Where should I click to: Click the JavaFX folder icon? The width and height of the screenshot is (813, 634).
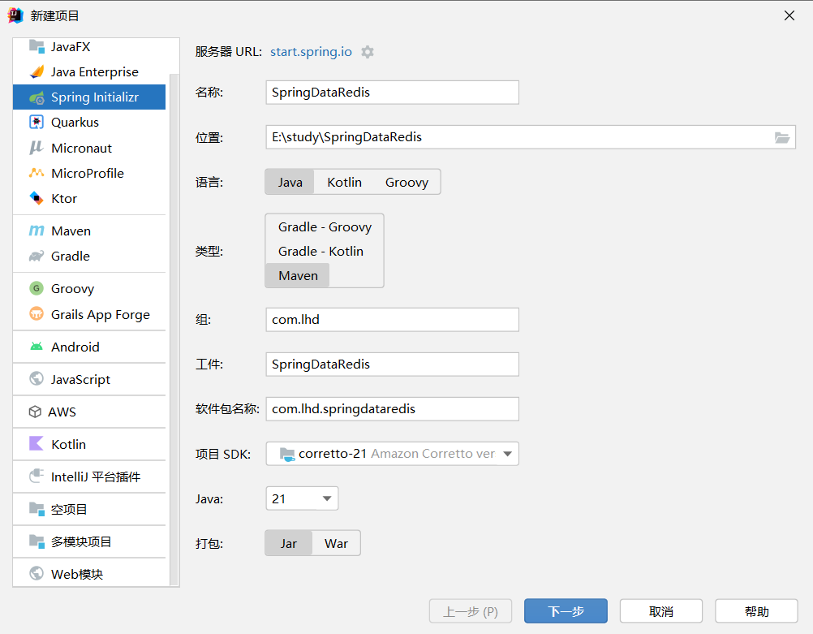[x=37, y=47]
